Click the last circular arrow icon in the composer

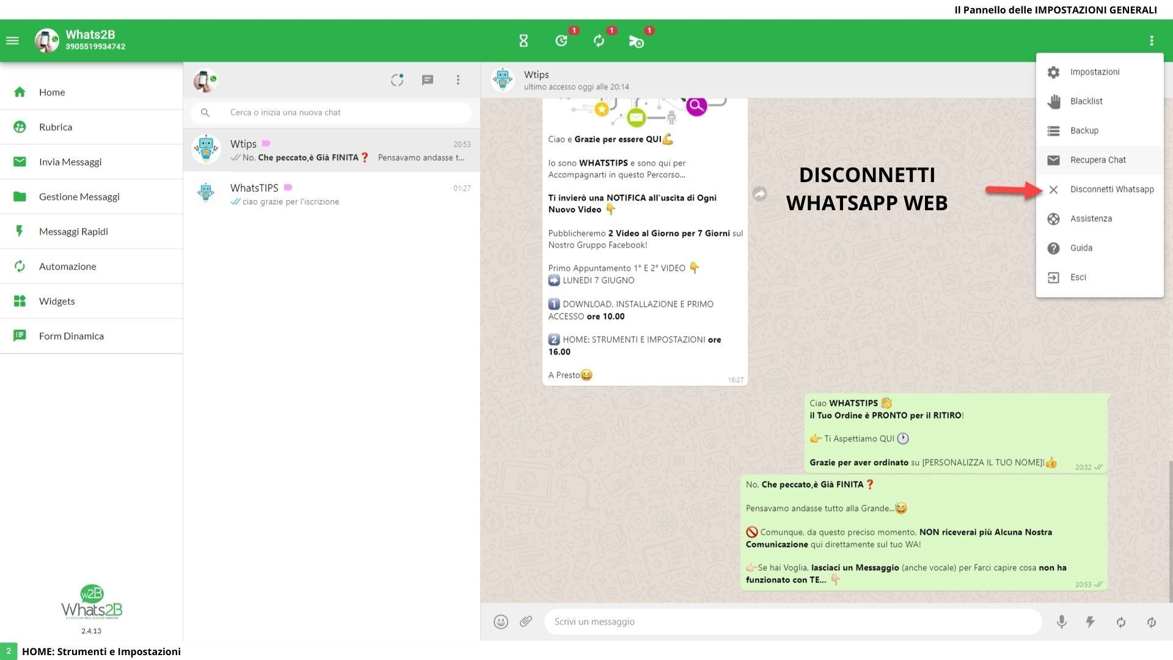click(1152, 622)
